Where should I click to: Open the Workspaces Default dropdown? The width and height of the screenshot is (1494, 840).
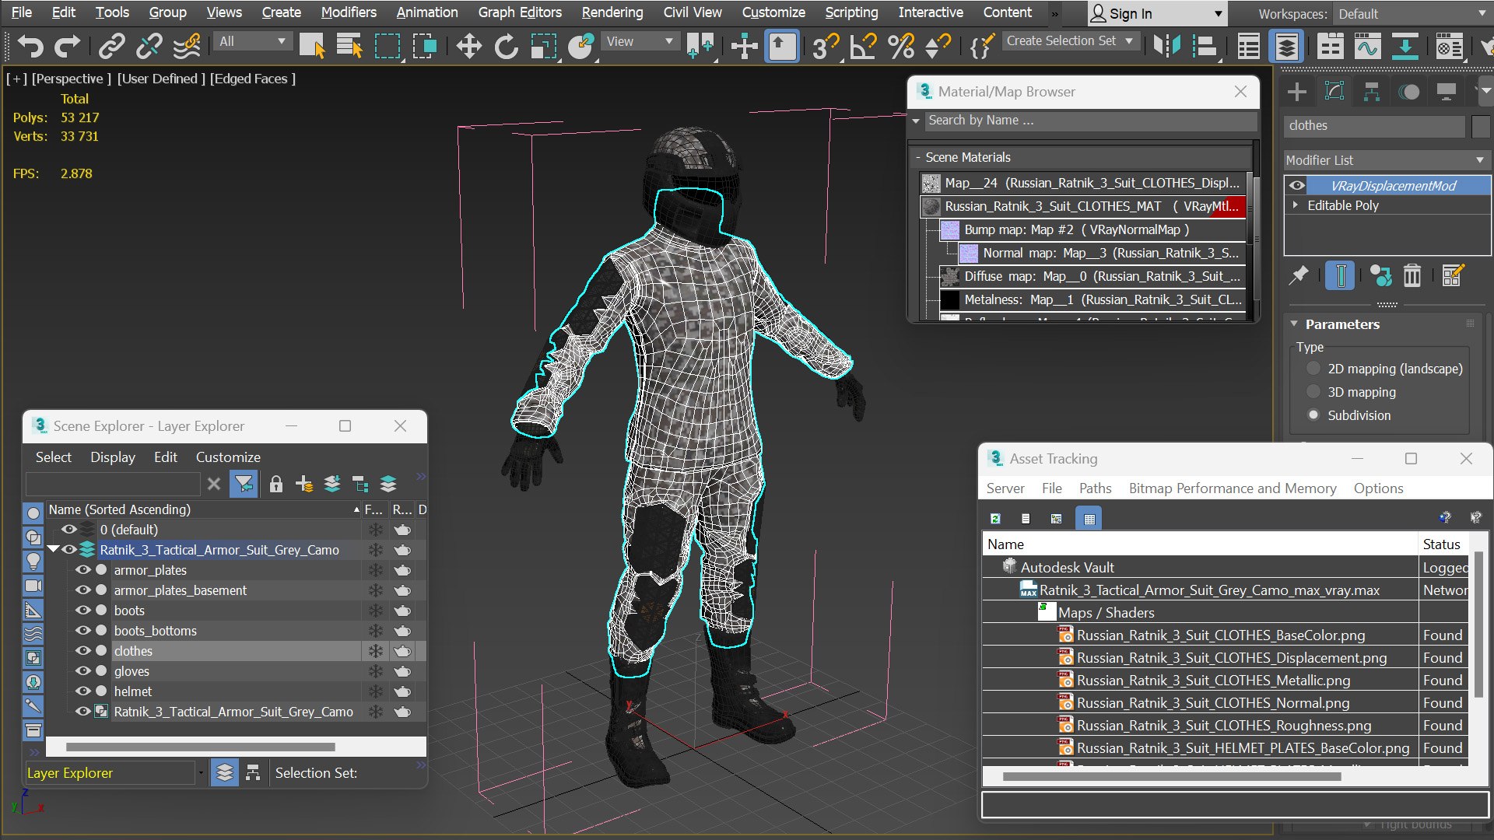(x=1411, y=14)
